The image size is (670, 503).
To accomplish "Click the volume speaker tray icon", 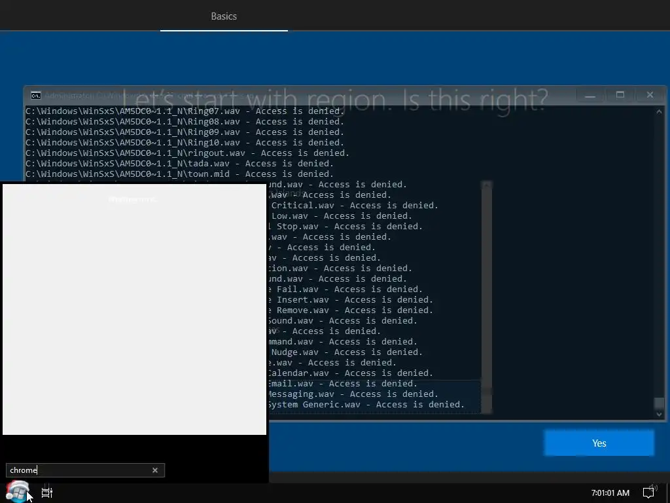I will [654, 487].
